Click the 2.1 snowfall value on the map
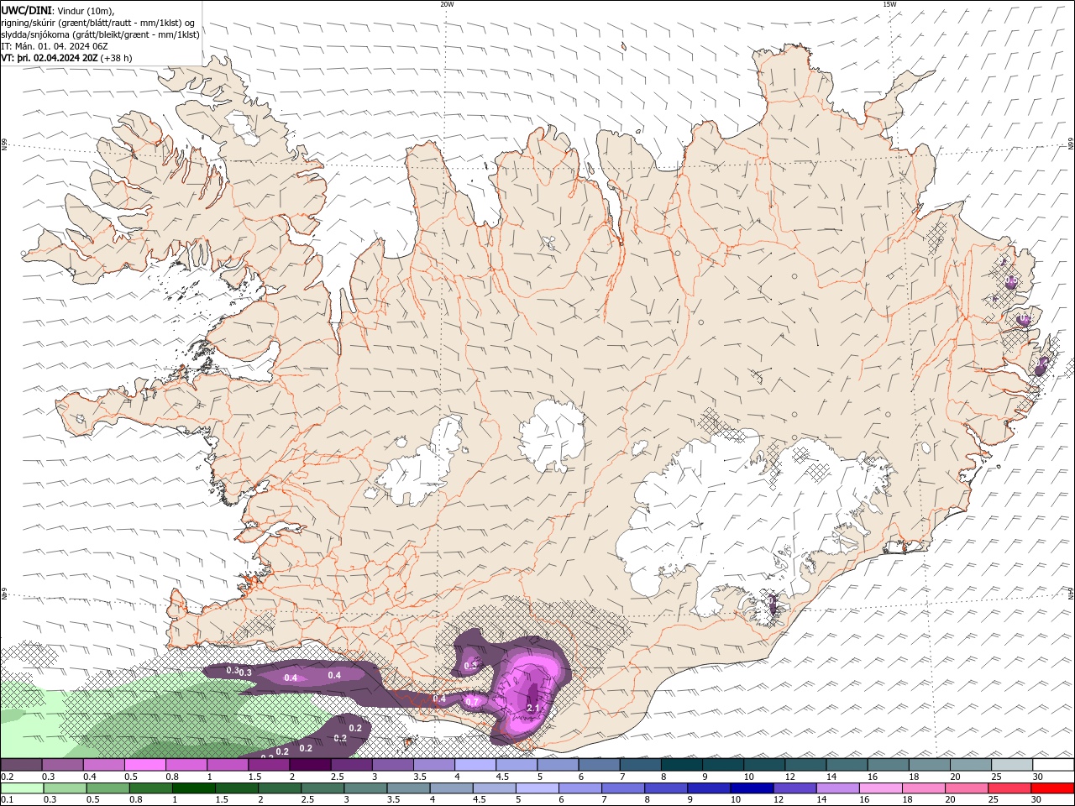The height and width of the screenshot is (806, 1075). [x=532, y=709]
